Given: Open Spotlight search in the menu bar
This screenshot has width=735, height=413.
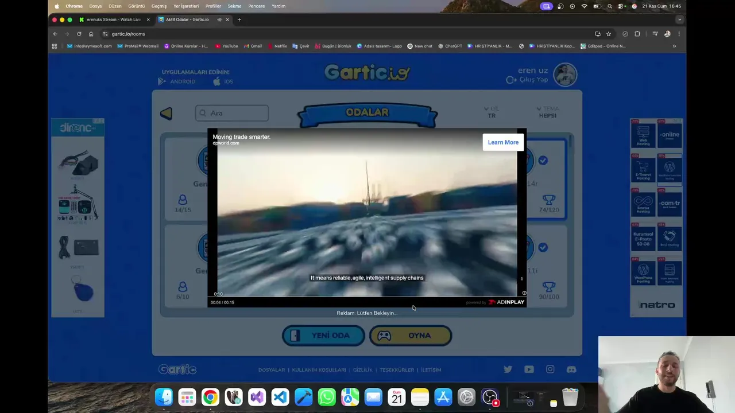Looking at the screenshot, I should (610, 6).
